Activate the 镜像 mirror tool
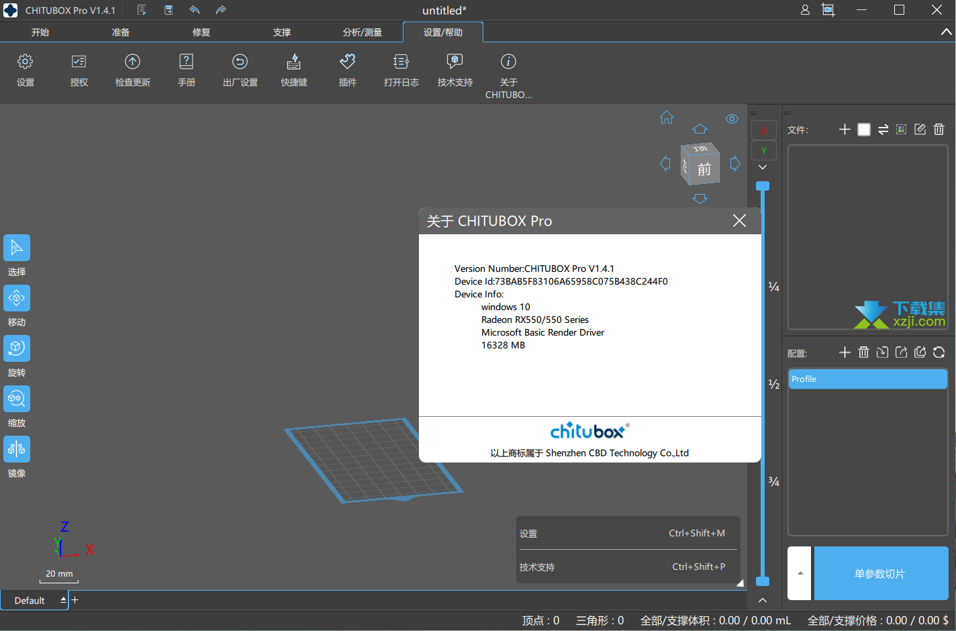The height and width of the screenshot is (631, 956). click(x=17, y=449)
